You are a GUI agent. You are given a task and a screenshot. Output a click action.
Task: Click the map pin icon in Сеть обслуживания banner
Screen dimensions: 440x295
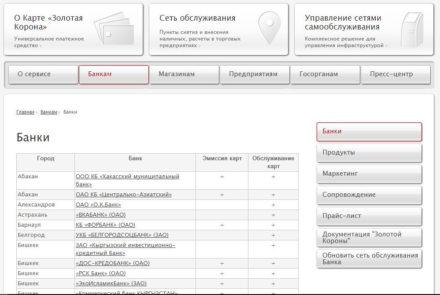pos(270,28)
